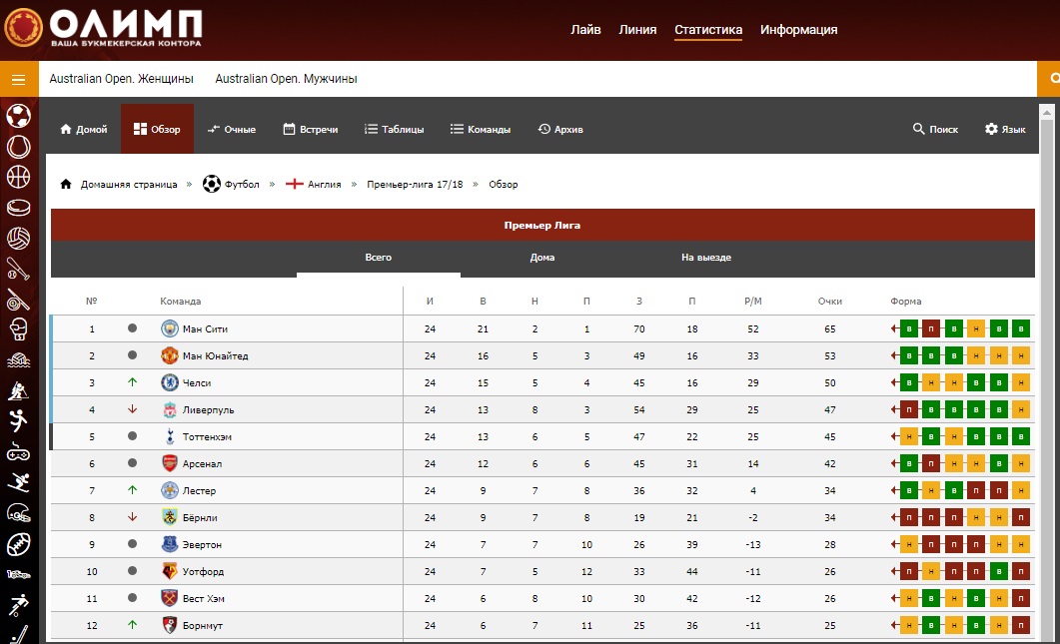Switch to the Всего table tab

379,258
